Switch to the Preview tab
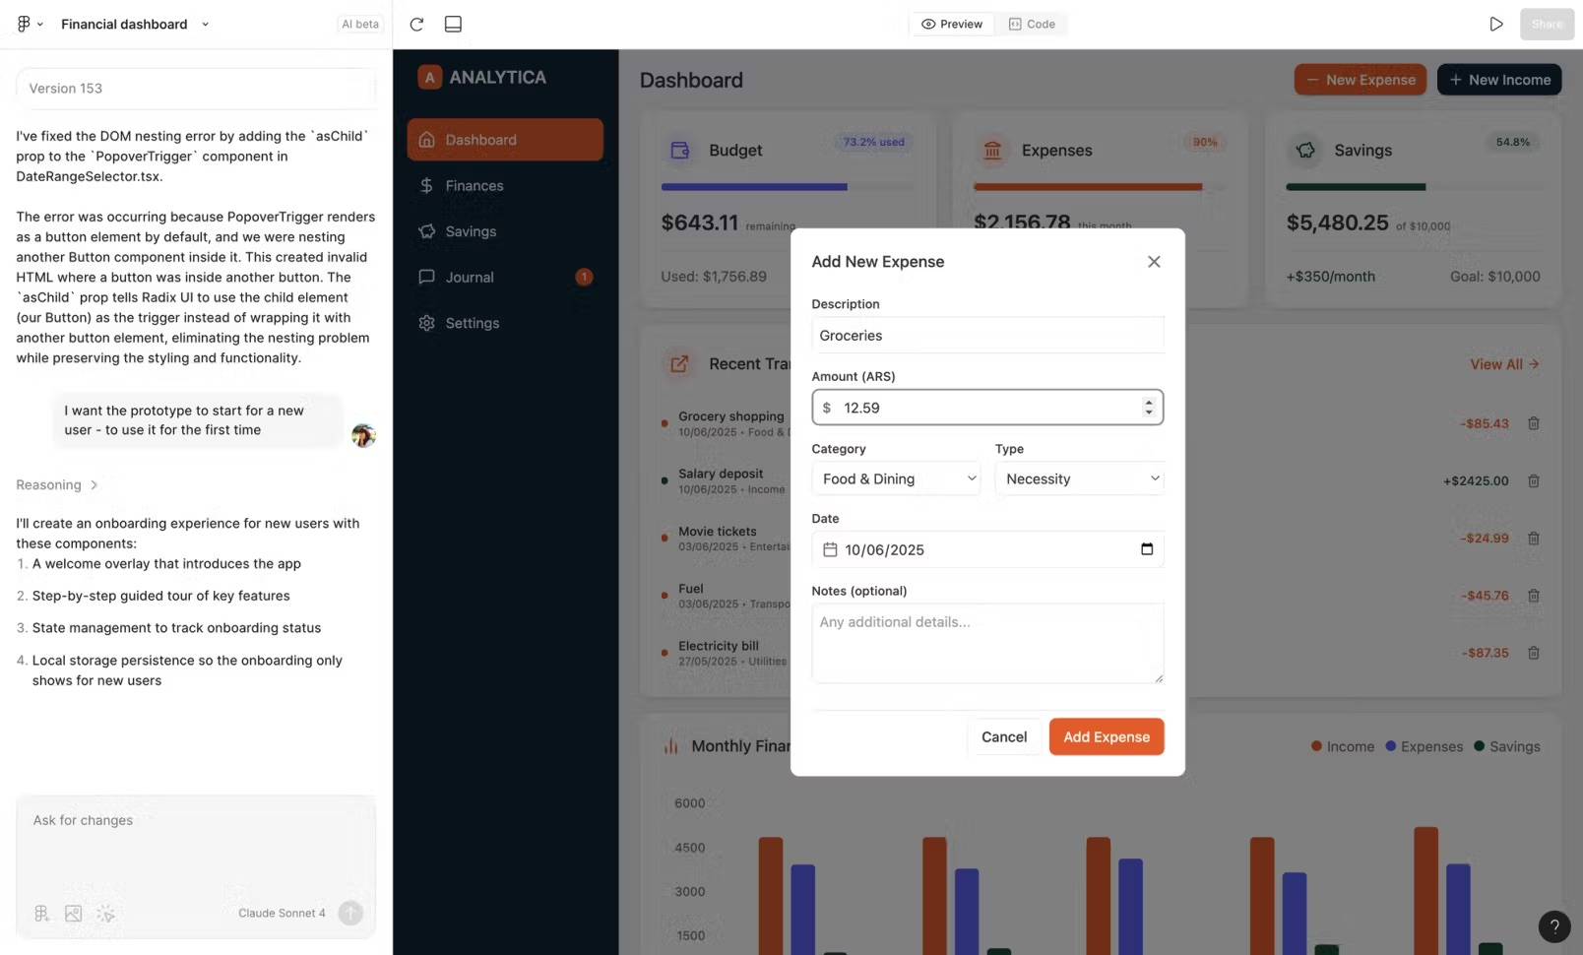 point(952,24)
